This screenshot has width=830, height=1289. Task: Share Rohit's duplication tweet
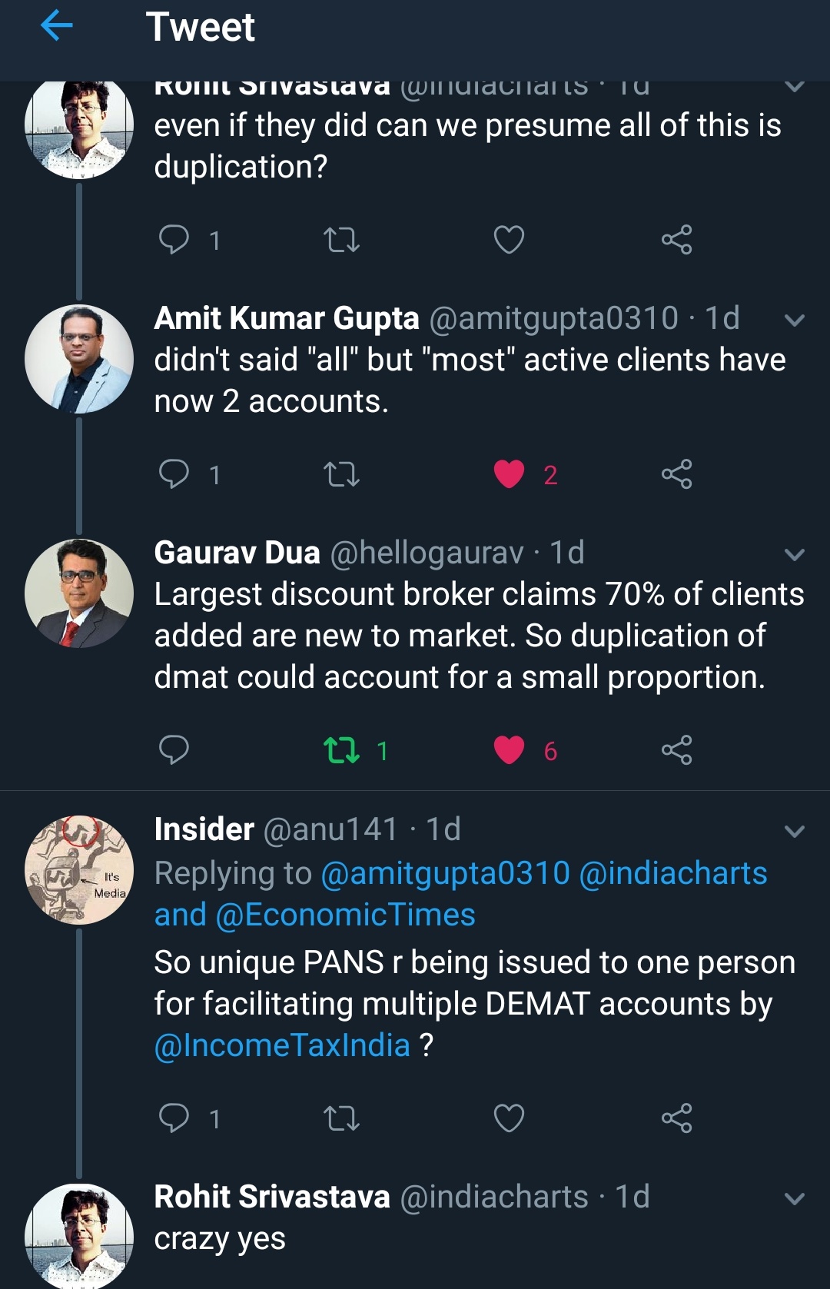pos(676,240)
